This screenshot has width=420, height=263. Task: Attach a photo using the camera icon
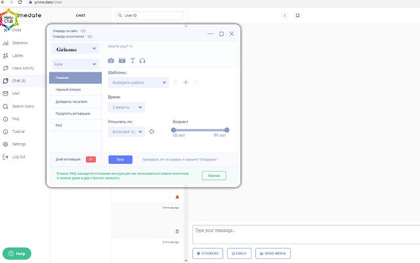(111, 60)
